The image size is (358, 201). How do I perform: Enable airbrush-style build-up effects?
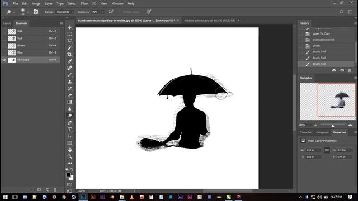(111, 12)
